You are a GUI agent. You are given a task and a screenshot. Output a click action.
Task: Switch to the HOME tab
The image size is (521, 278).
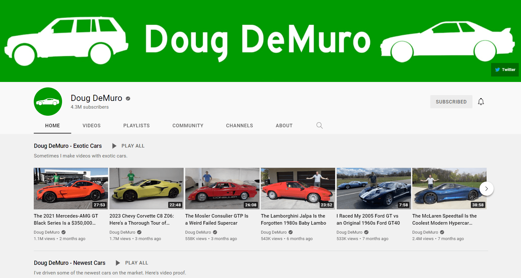52,126
